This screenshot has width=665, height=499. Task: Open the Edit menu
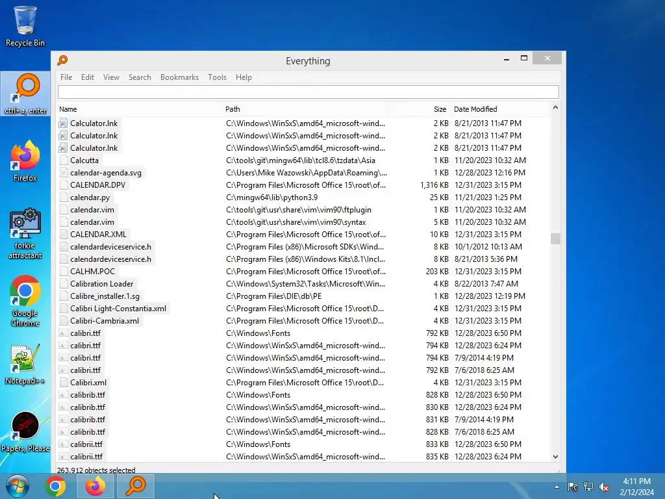88,77
